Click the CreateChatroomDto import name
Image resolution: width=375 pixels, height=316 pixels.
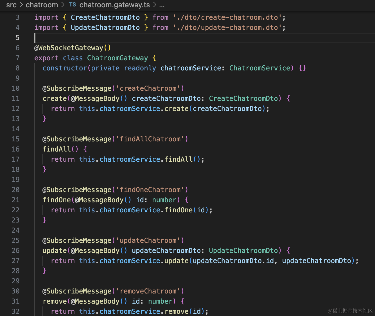(105, 17)
